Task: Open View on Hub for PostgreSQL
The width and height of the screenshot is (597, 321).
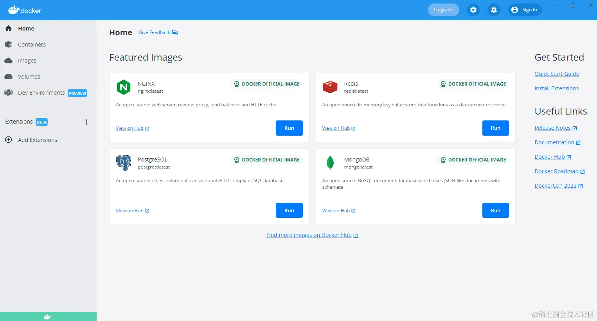Action: point(132,211)
